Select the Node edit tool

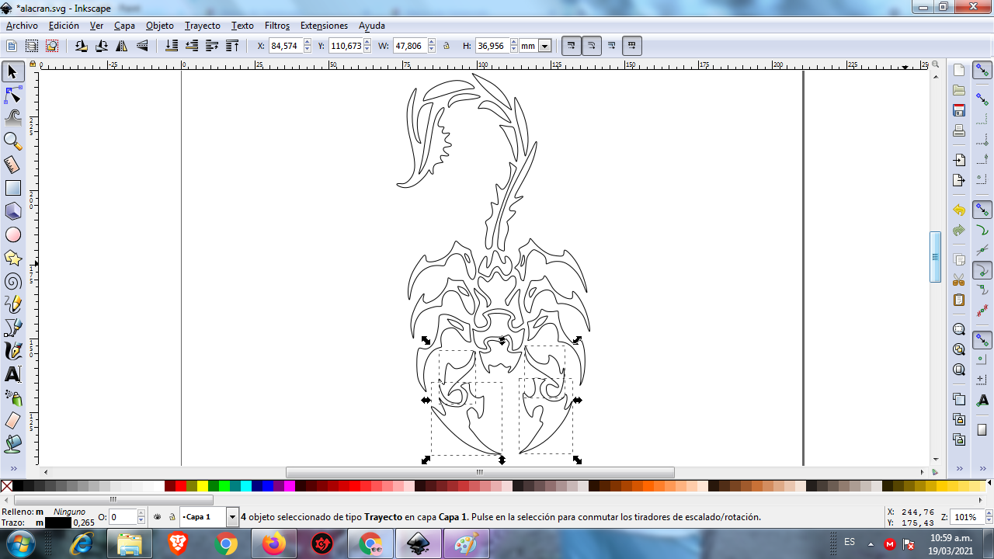tap(12, 95)
